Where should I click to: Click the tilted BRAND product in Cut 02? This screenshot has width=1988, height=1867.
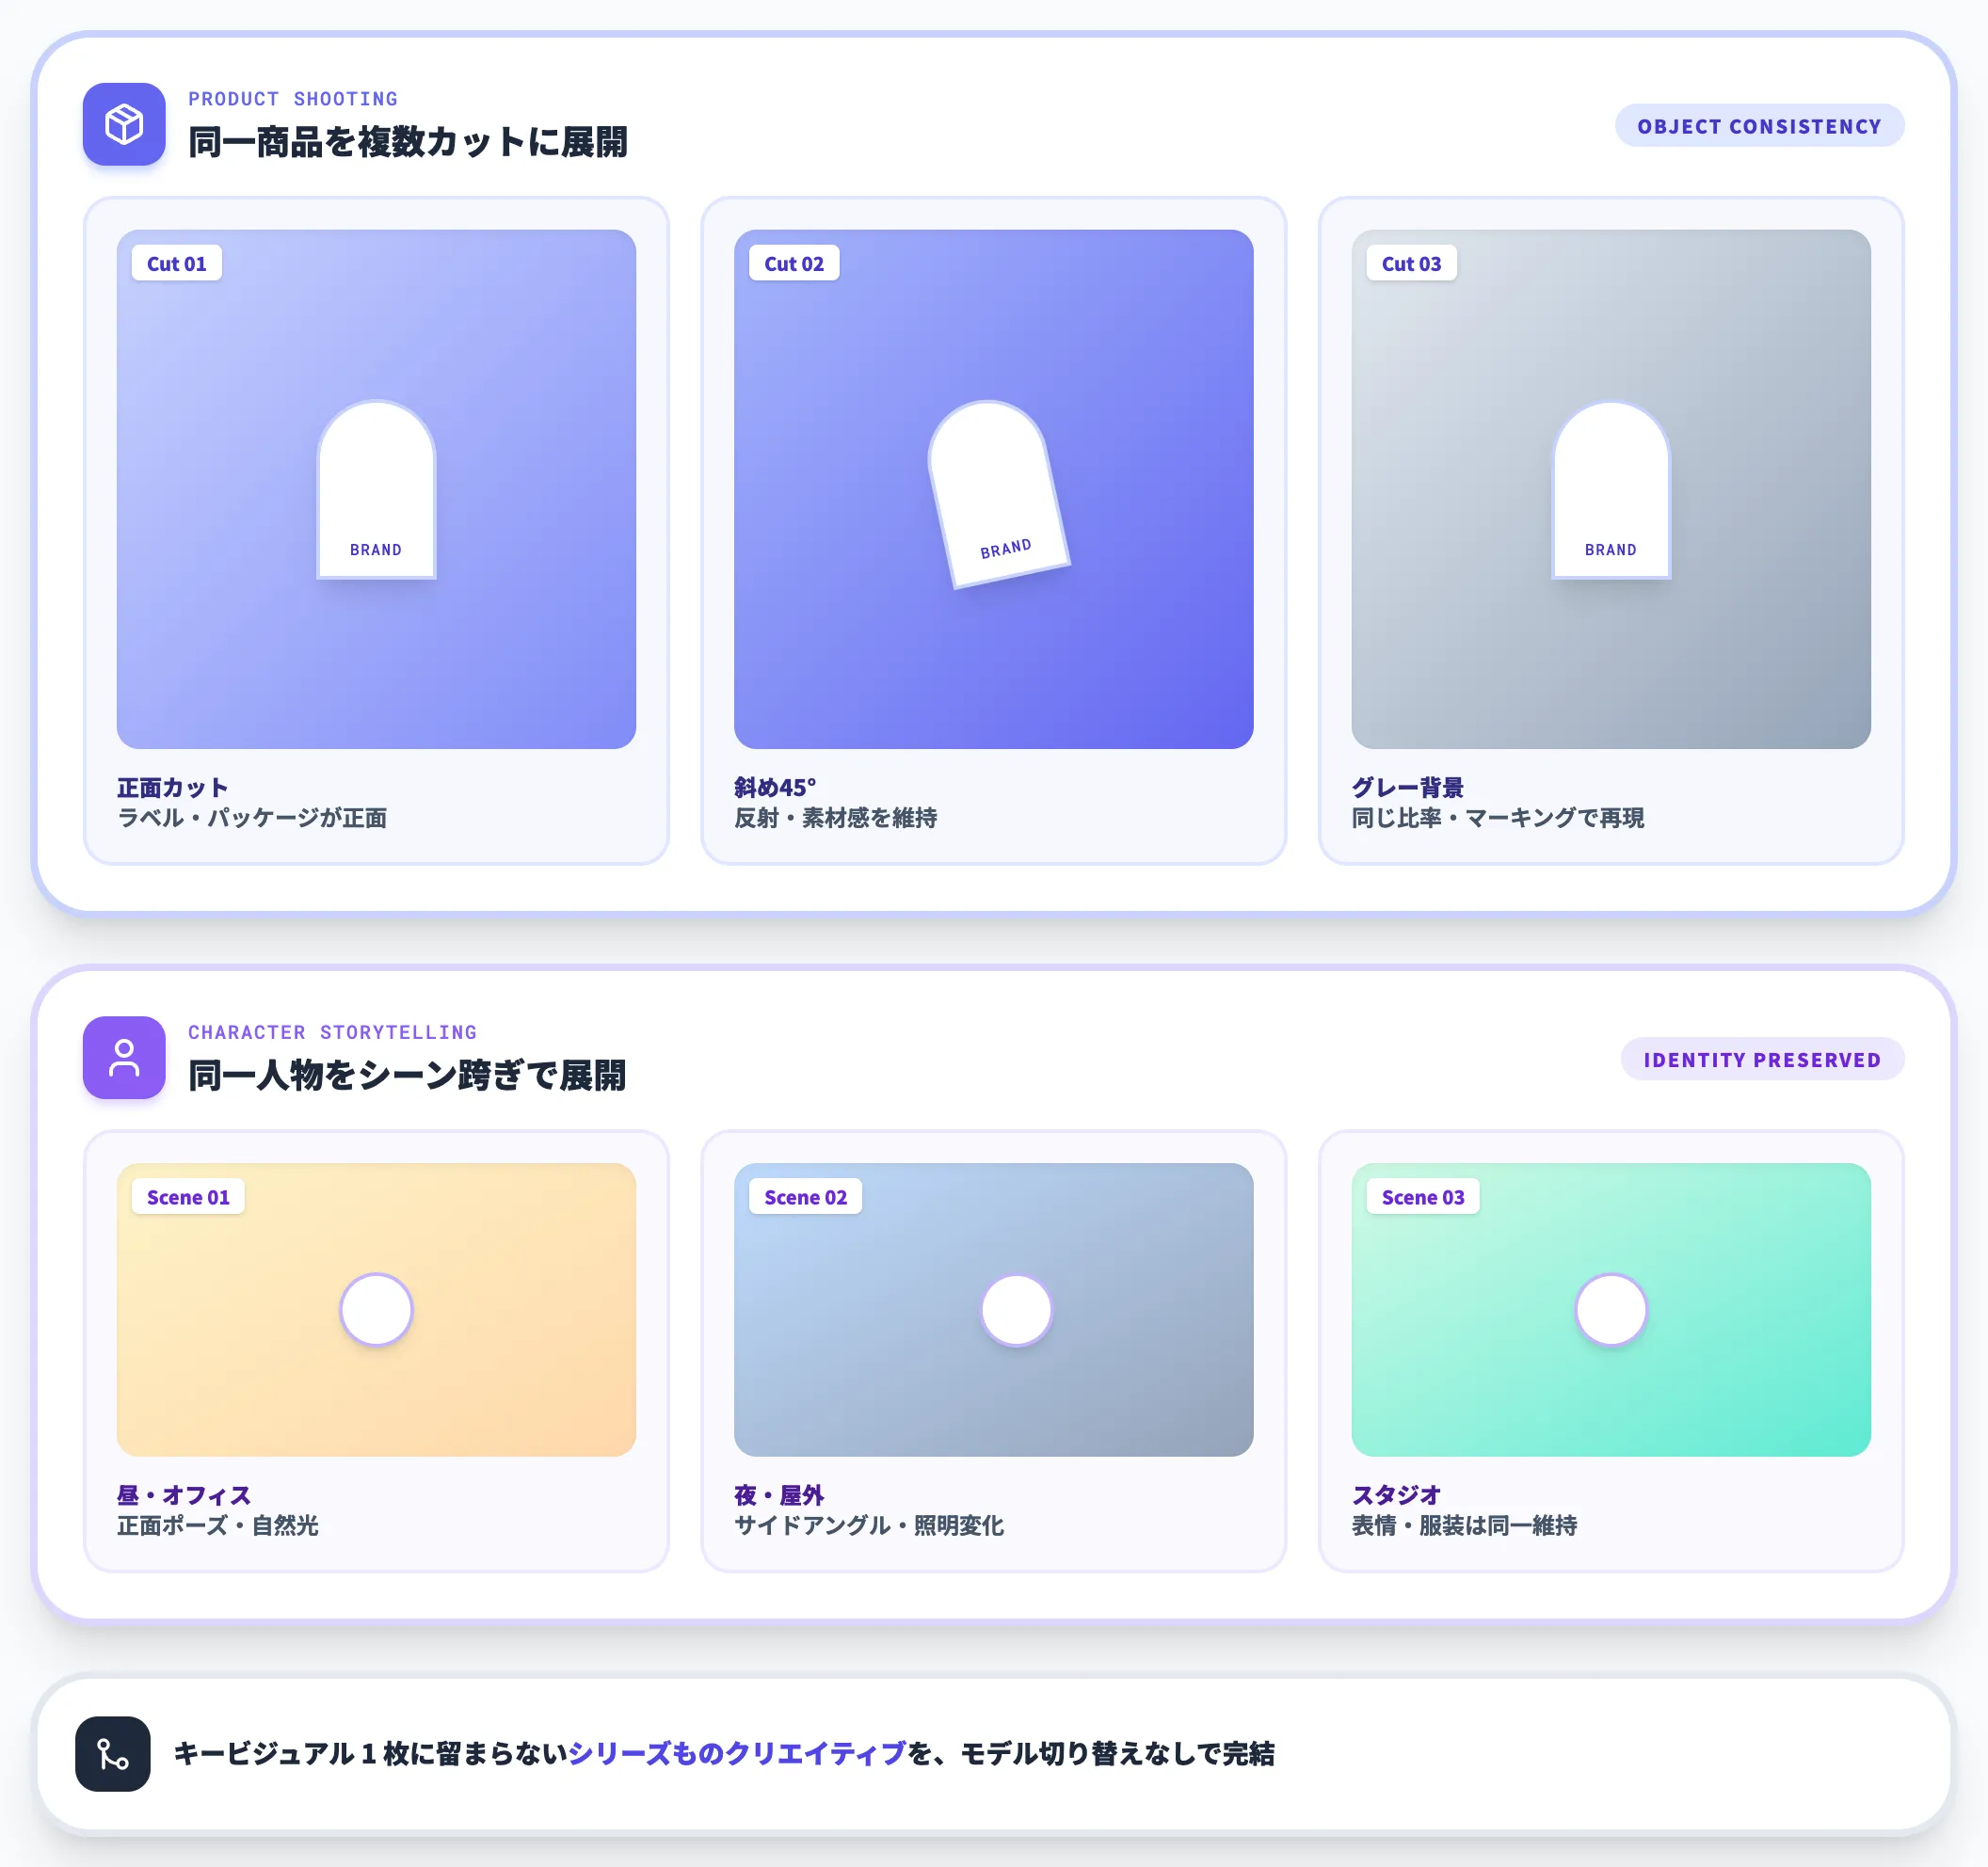click(998, 494)
